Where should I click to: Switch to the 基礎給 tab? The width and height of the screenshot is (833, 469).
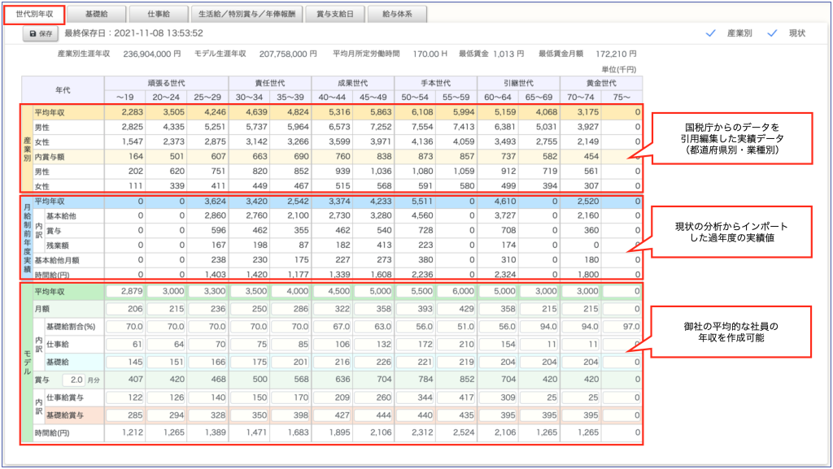click(98, 14)
